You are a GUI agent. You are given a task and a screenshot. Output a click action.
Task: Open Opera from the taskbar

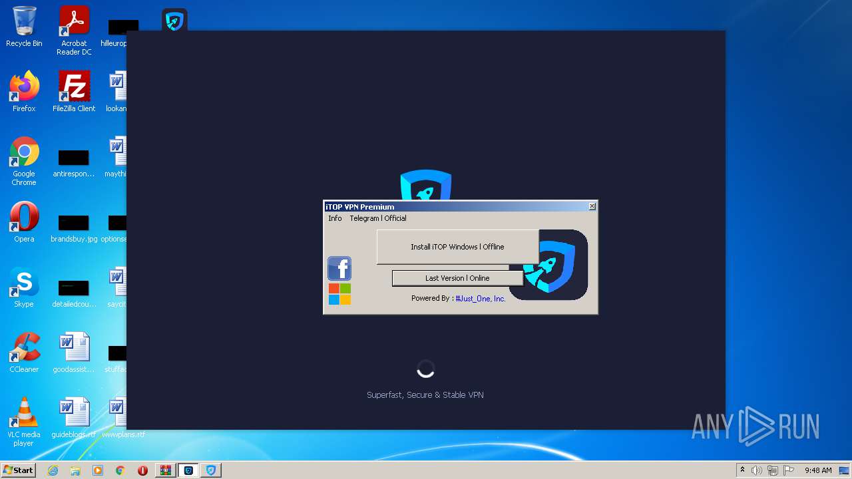pos(142,470)
